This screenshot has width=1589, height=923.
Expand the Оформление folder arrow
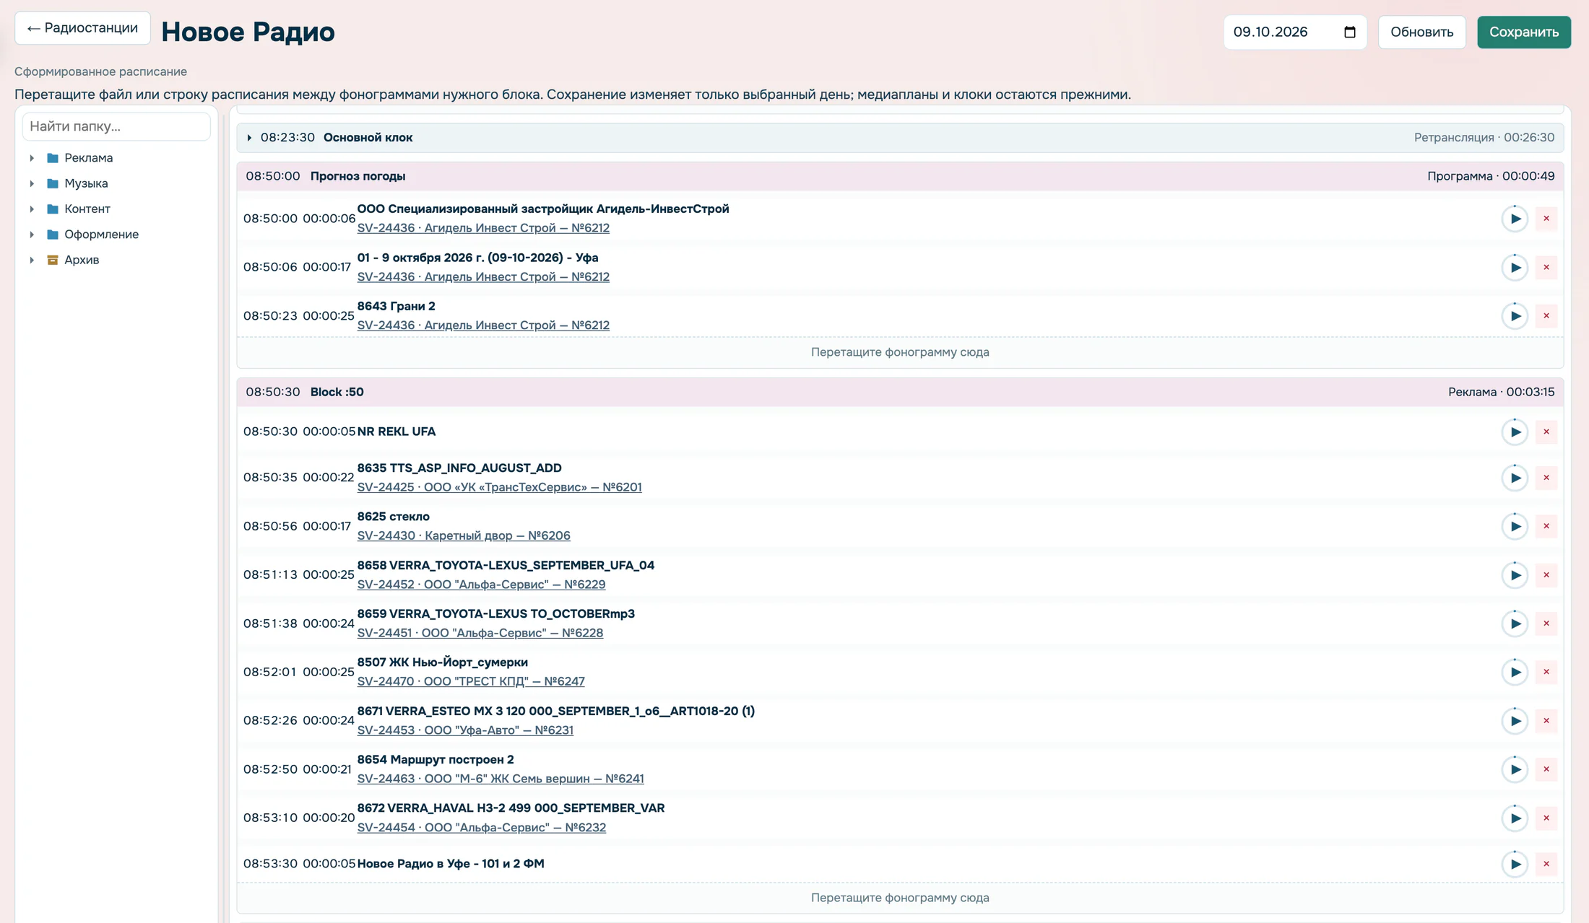[32, 235]
